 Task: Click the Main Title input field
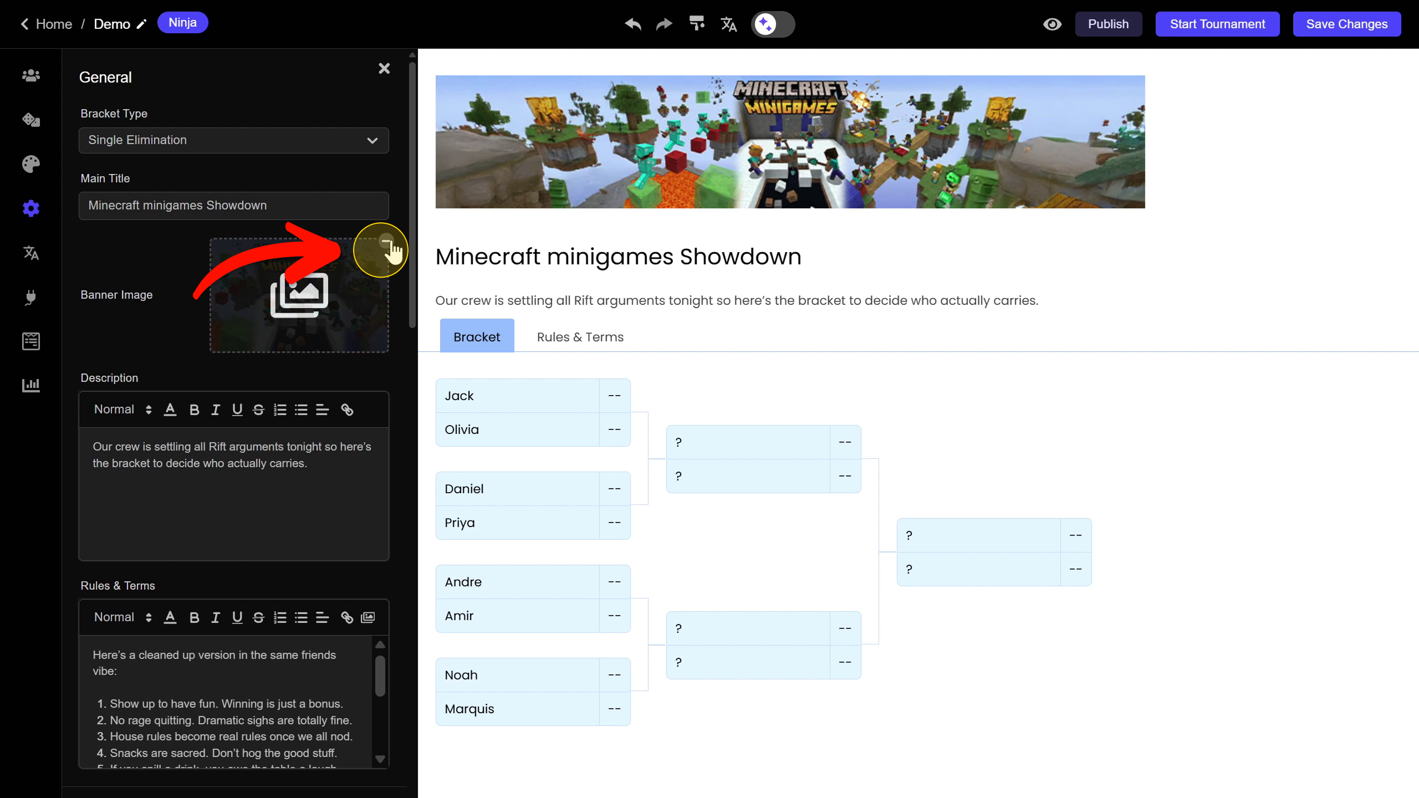233,206
